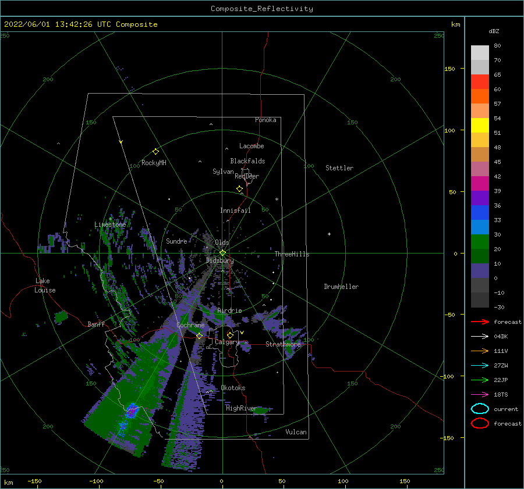Click the 30 dBZ light blue swatch
This screenshot has height=489, width=524.
click(x=480, y=227)
